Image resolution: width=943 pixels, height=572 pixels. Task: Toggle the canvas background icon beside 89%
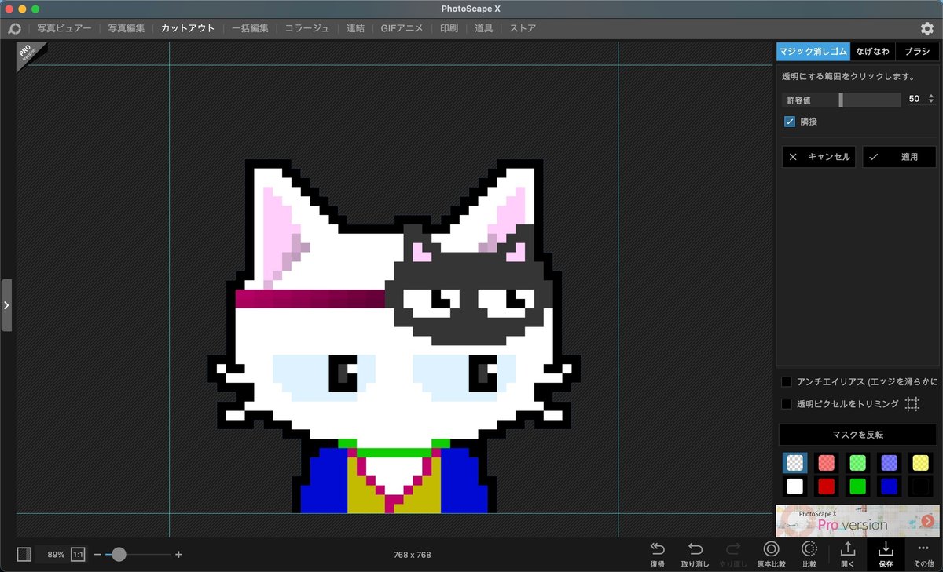pos(24,554)
